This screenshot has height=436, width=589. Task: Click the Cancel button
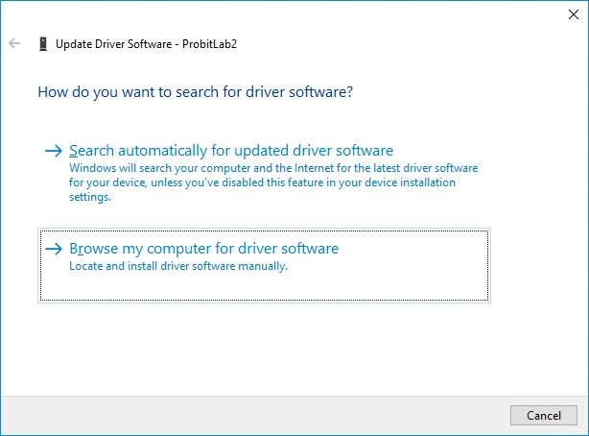click(x=544, y=415)
